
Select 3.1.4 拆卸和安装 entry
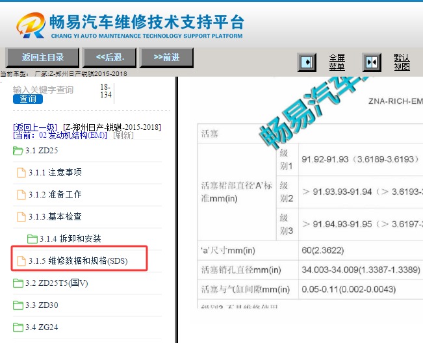pyautogui.click(x=70, y=239)
